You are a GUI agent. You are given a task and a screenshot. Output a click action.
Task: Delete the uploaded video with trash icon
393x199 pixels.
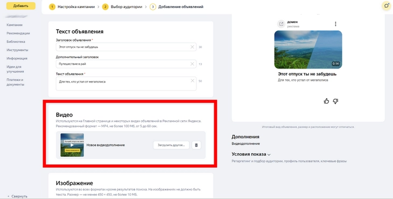pos(196,145)
